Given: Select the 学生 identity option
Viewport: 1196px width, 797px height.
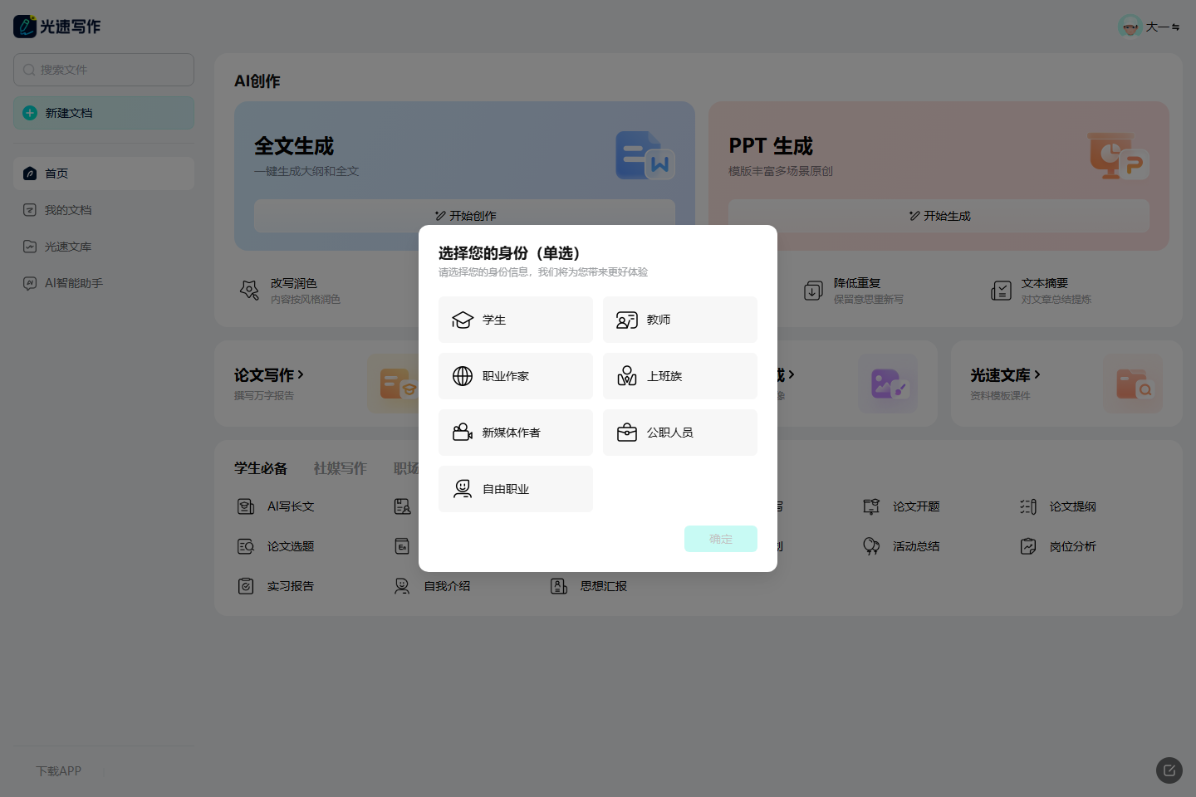Looking at the screenshot, I should [515, 320].
